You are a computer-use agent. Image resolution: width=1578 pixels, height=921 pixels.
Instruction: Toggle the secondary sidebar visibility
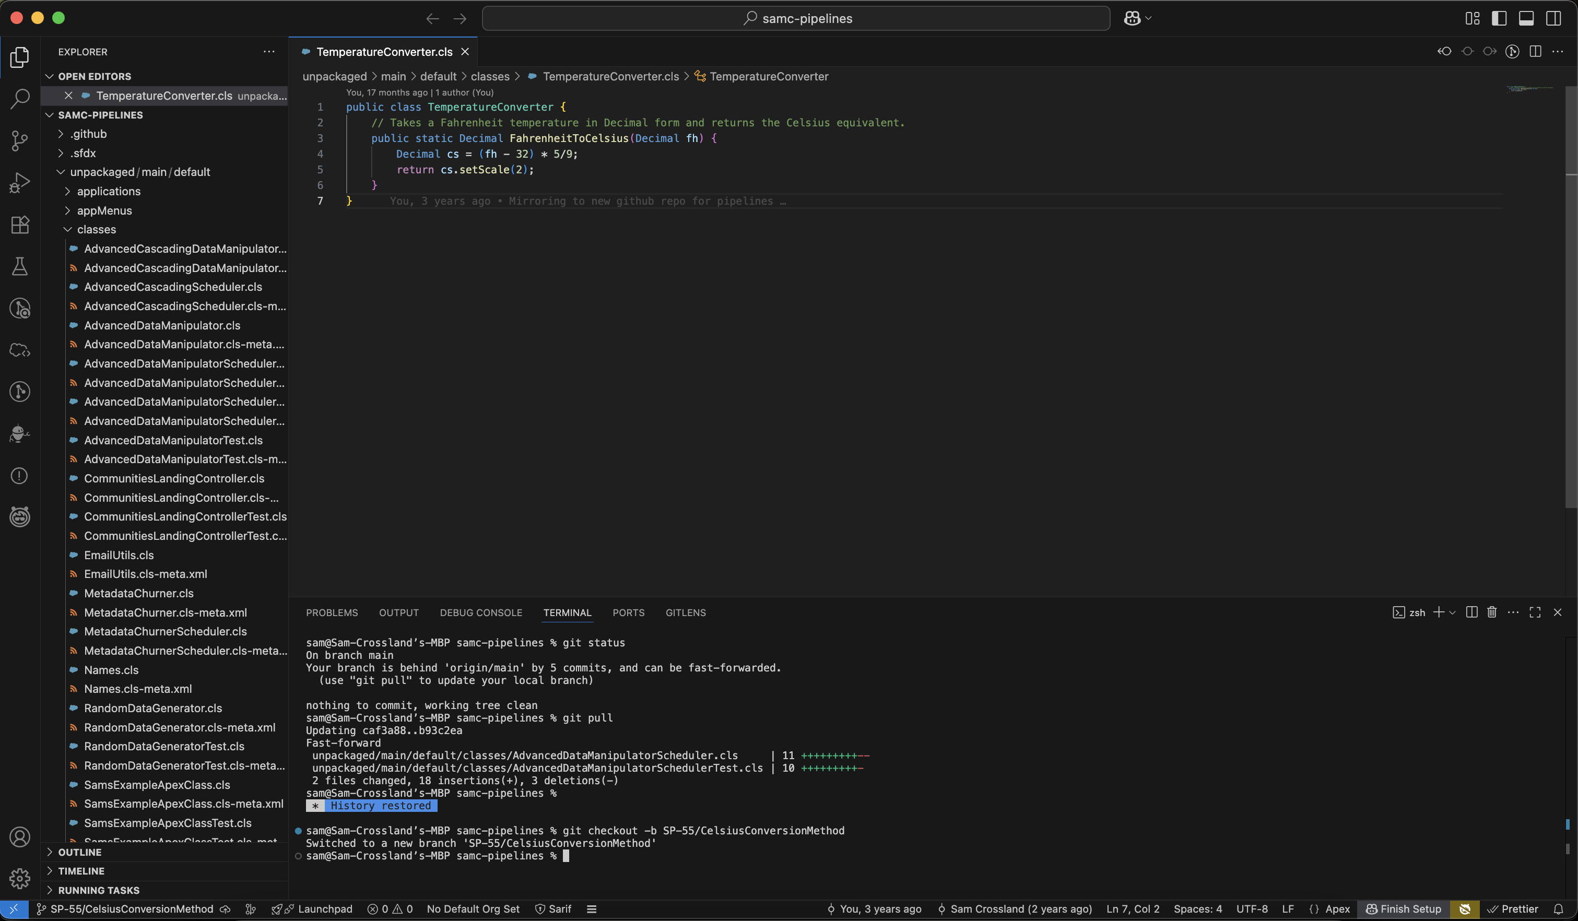[x=1553, y=18]
